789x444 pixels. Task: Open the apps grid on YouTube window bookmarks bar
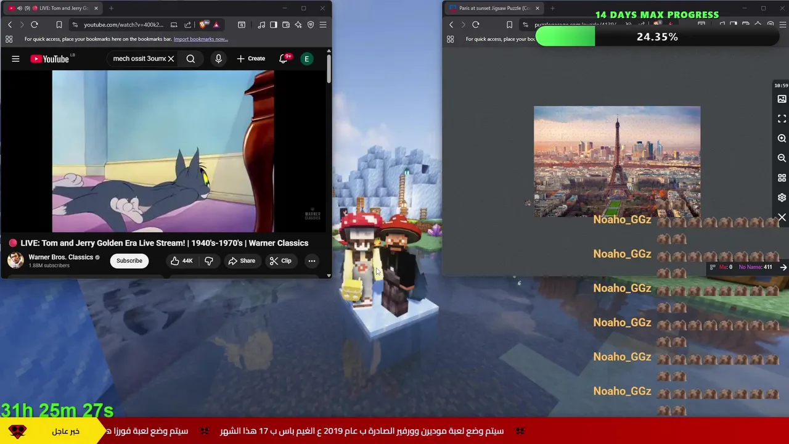click(x=9, y=39)
